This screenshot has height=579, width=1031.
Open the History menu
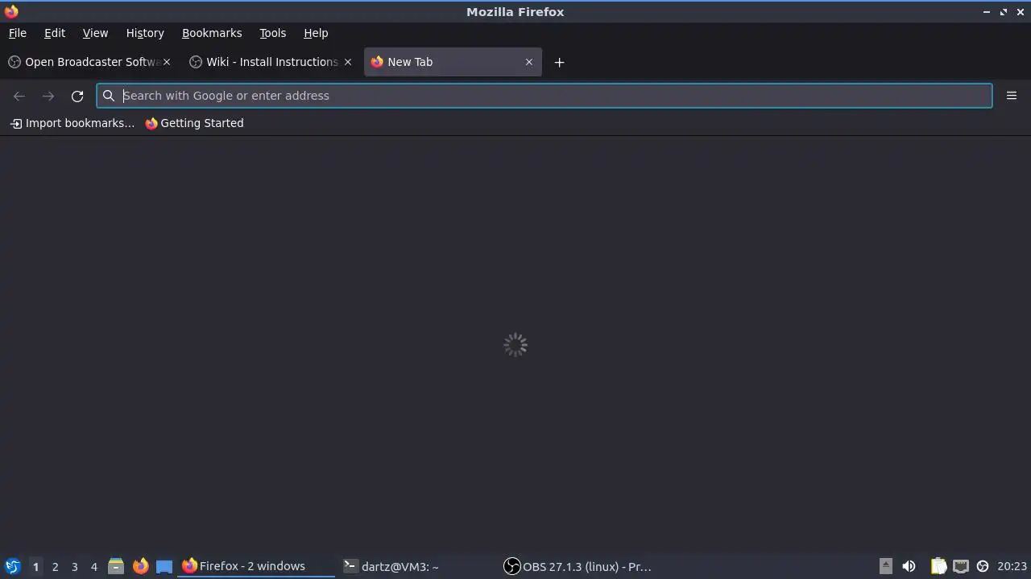(x=145, y=33)
